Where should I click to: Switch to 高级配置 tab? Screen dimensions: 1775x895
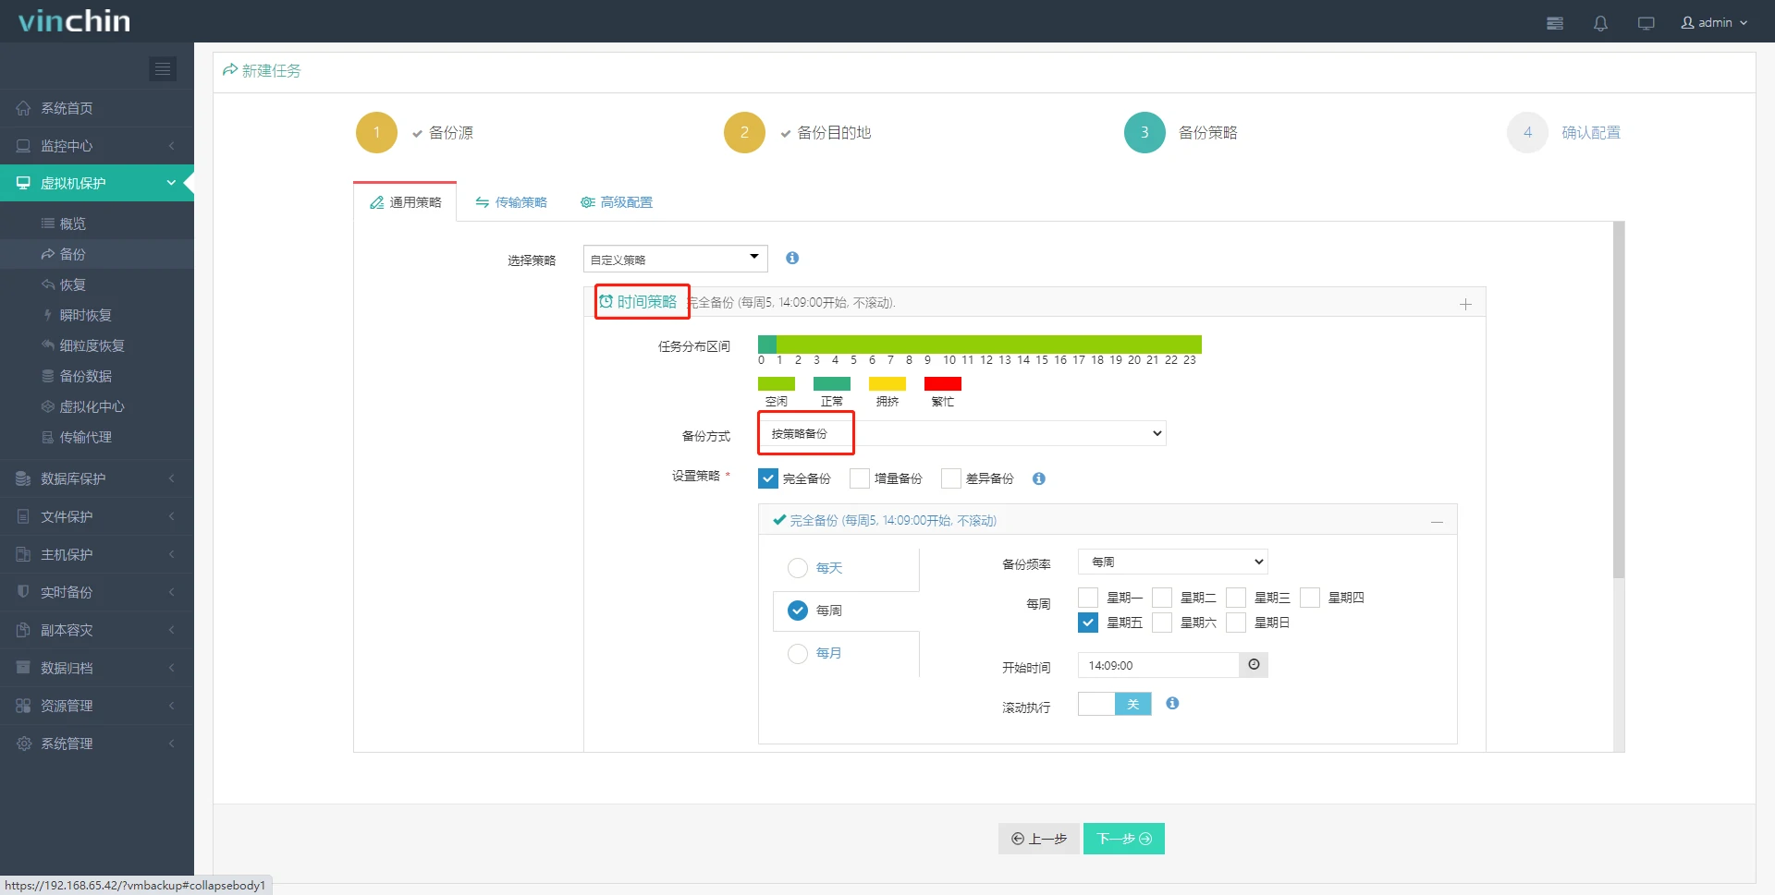pyautogui.click(x=617, y=202)
